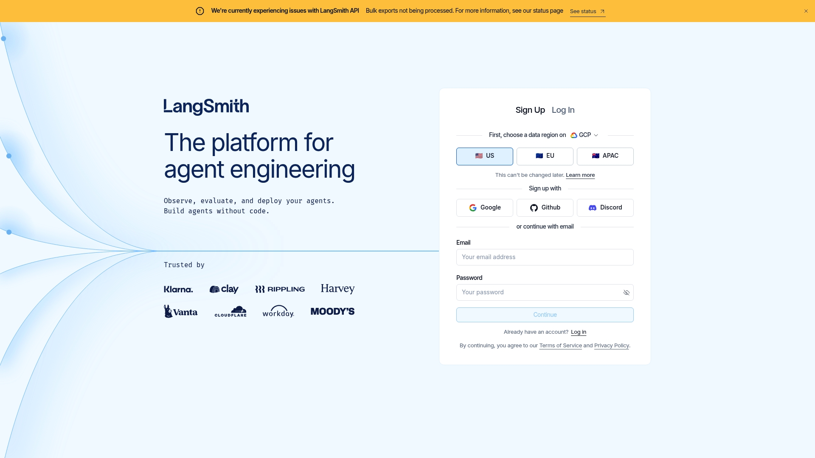Screen dimensions: 815x458
Task: Focus the Email address field
Action: (x=545, y=257)
